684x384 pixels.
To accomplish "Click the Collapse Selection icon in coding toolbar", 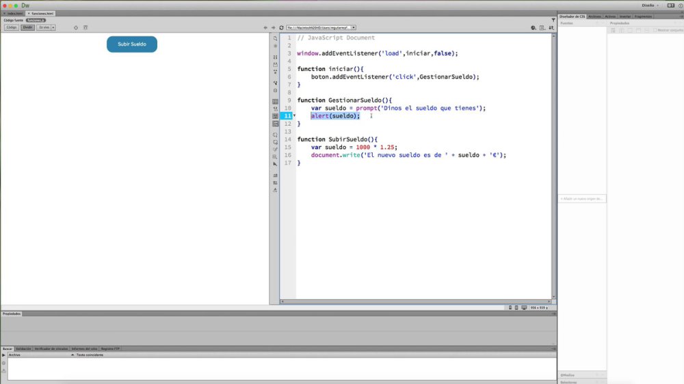I will tap(275, 64).
